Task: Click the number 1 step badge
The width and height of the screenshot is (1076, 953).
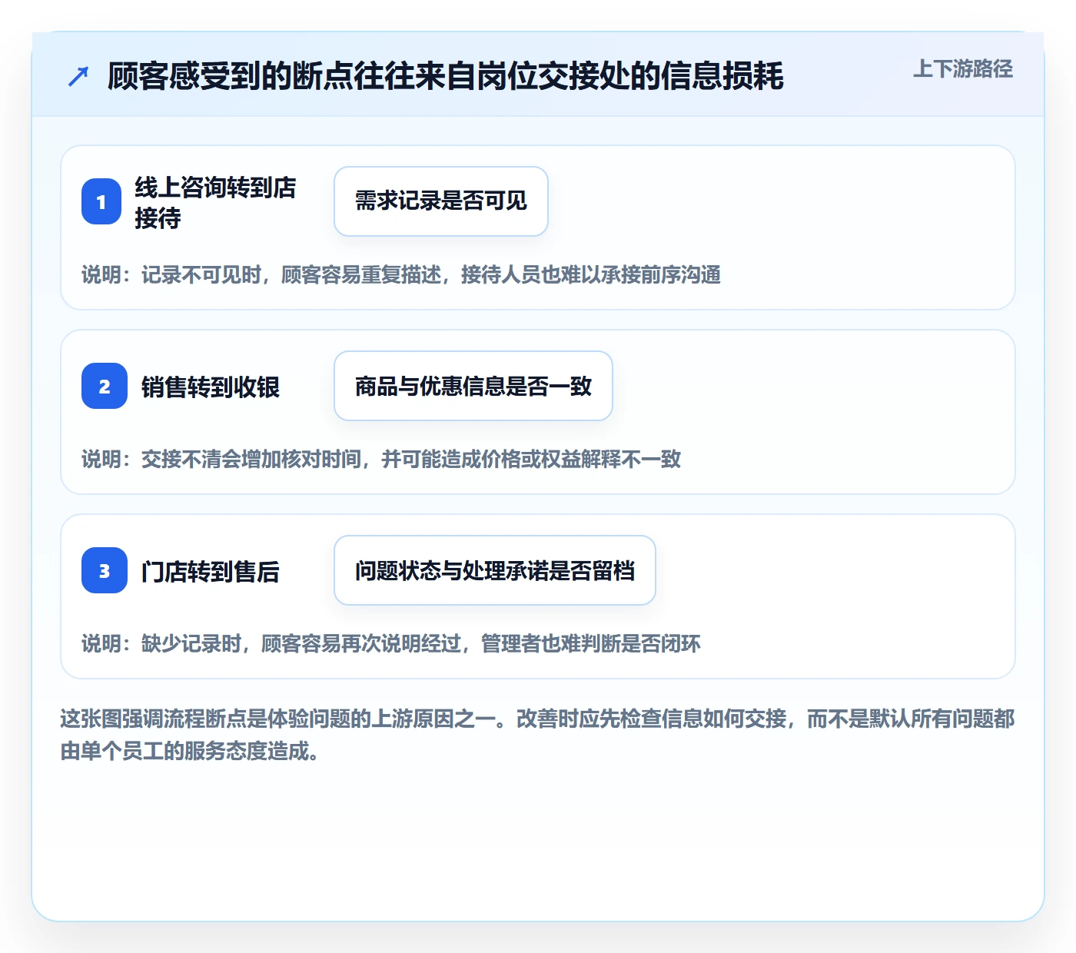Action: (x=101, y=201)
